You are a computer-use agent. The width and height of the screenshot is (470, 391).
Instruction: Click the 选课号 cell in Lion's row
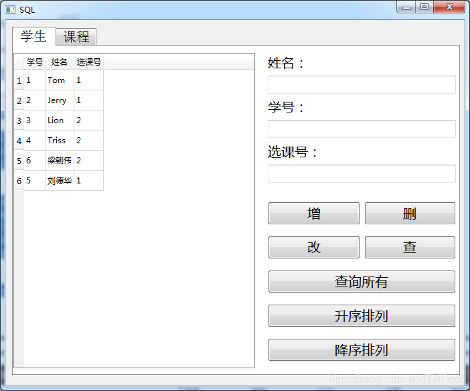pyautogui.click(x=89, y=121)
